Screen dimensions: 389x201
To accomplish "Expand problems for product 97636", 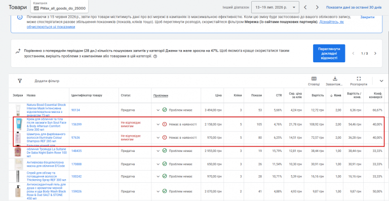I will pos(158,137).
